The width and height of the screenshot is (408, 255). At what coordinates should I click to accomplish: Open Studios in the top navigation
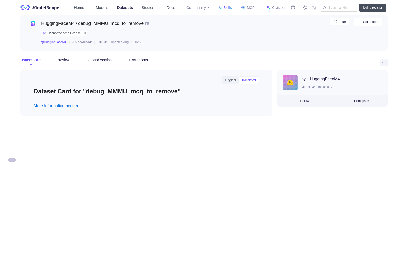point(148,8)
